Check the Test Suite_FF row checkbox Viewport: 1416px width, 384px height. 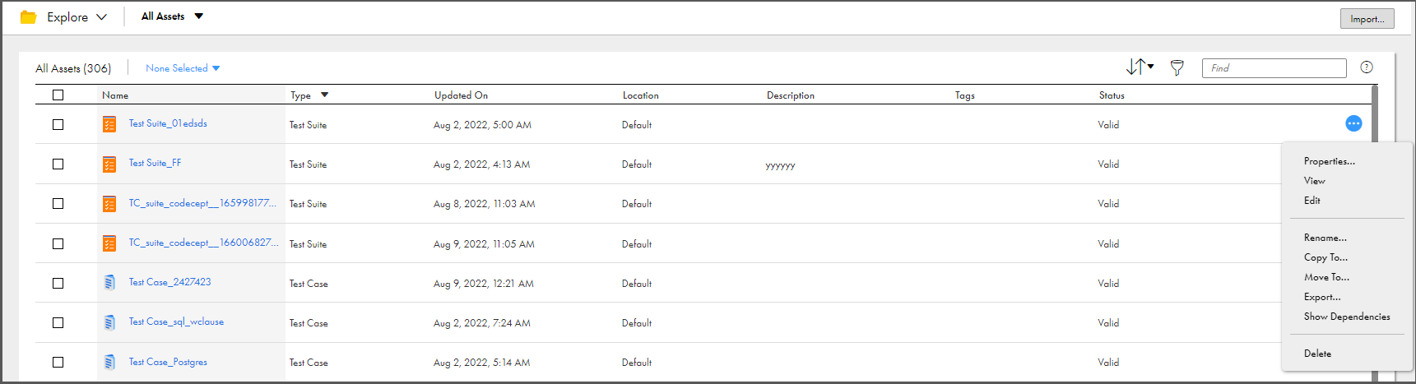coord(58,164)
